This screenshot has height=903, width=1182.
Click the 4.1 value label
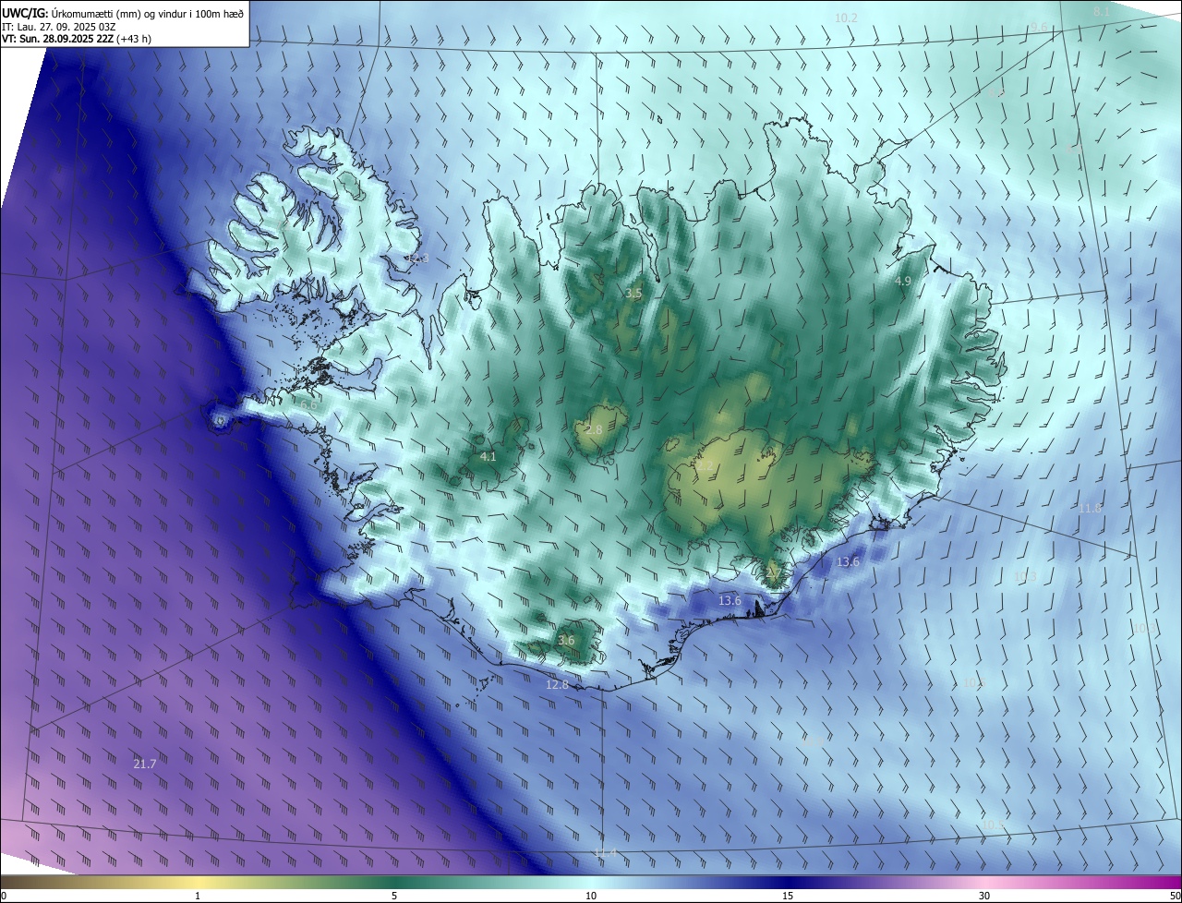click(x=488, y=456)
